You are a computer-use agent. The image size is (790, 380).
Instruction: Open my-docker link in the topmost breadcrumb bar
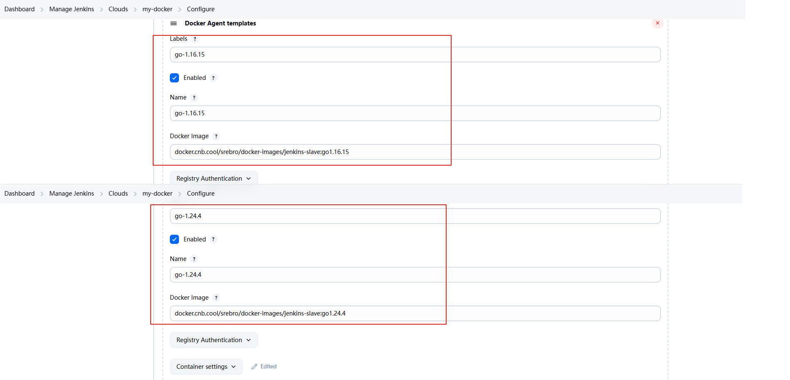pos(157,9)
